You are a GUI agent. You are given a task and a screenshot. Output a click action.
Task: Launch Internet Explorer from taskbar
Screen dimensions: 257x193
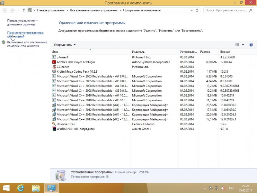(x=21, y=188)
